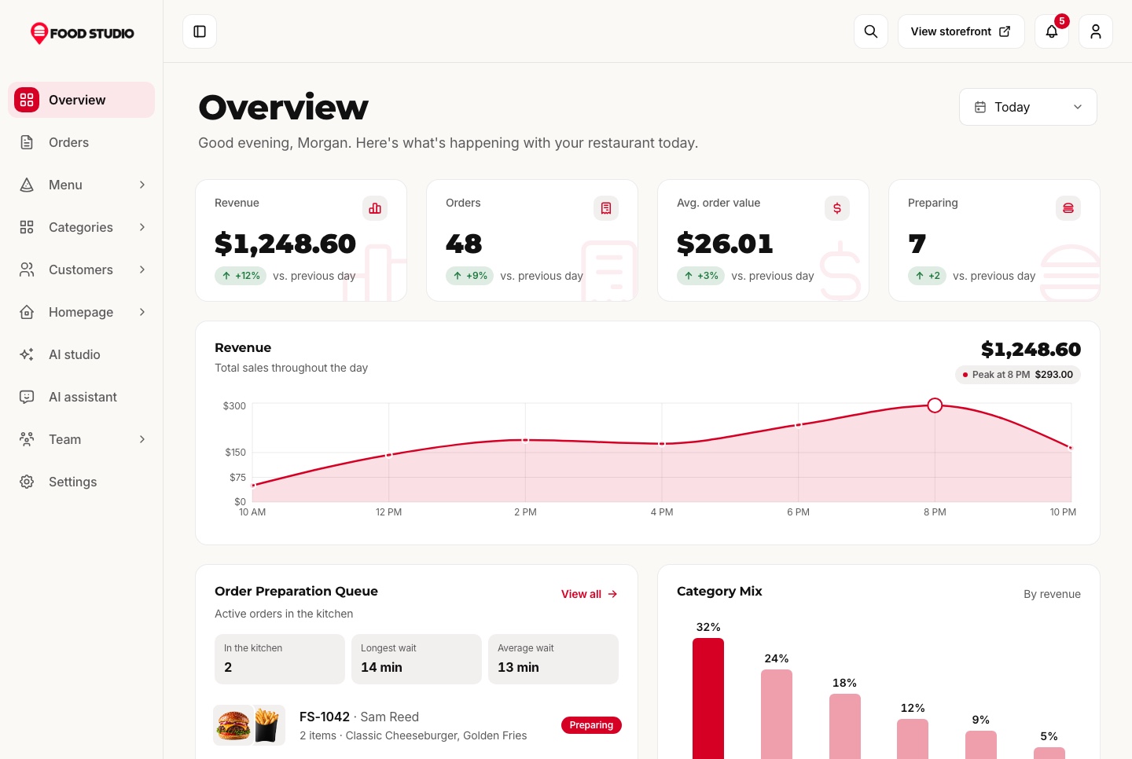Expand the Customers submenu chevron

[142, 269]
